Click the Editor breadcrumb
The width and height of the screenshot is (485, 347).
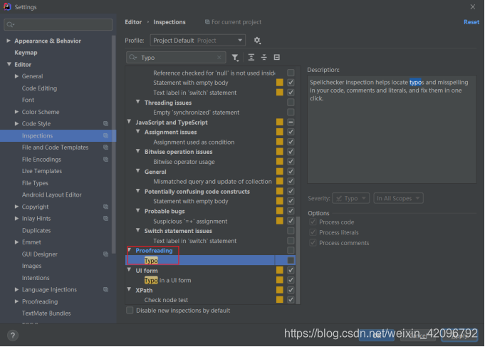click(133, 22)
